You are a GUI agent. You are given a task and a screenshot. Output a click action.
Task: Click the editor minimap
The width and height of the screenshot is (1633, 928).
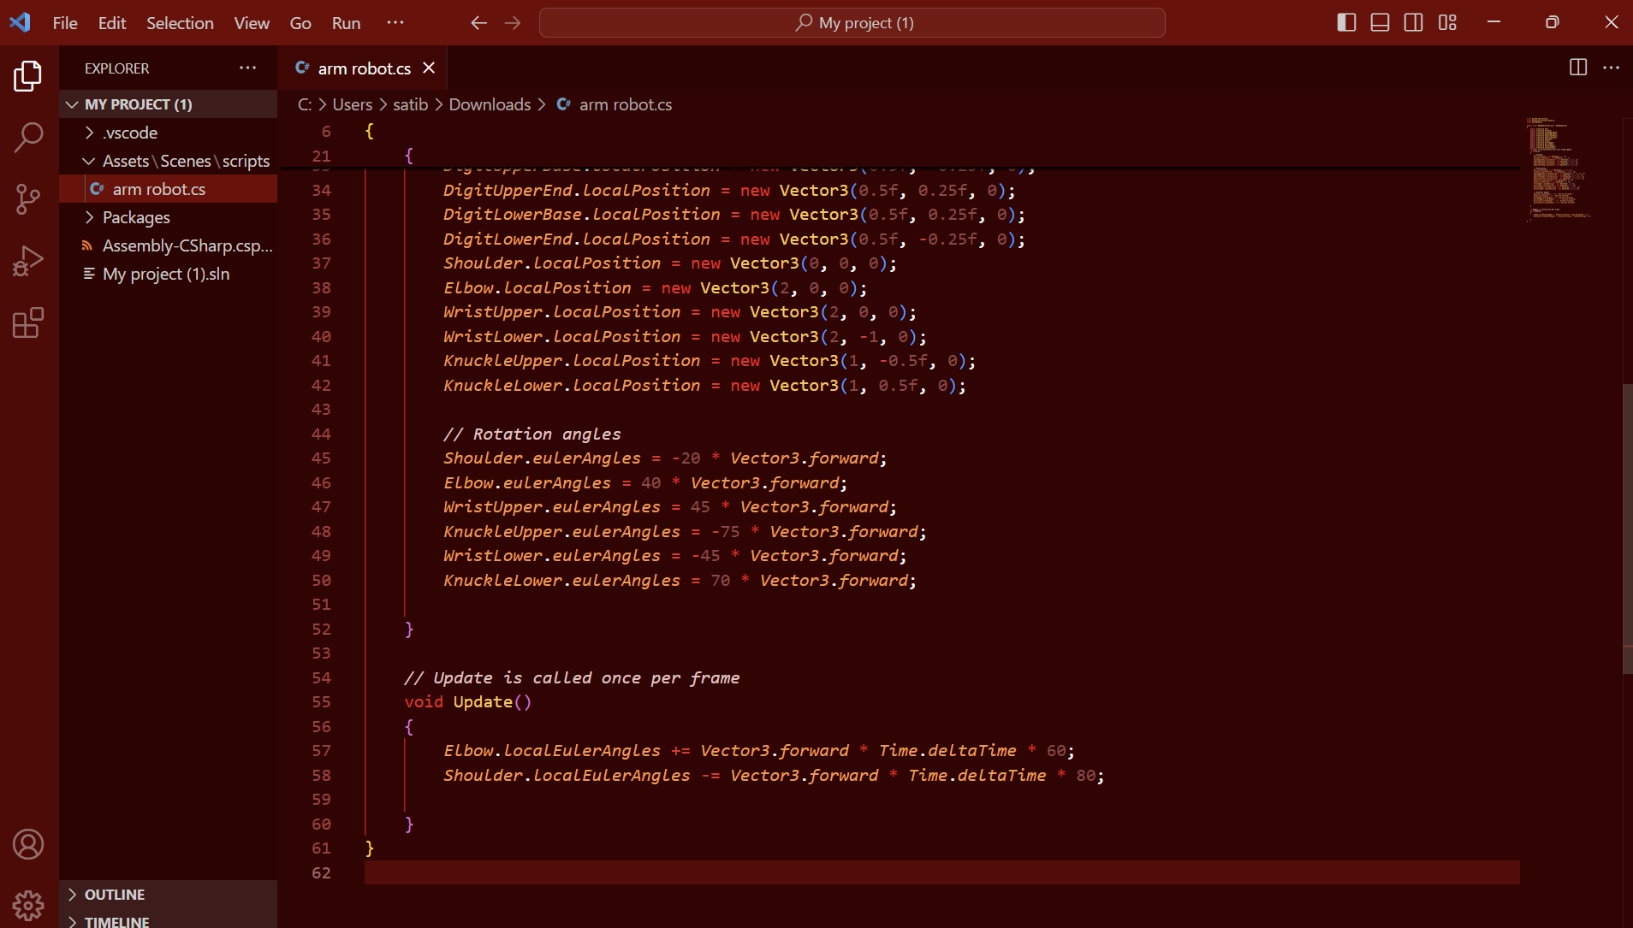coord(1558,169)
